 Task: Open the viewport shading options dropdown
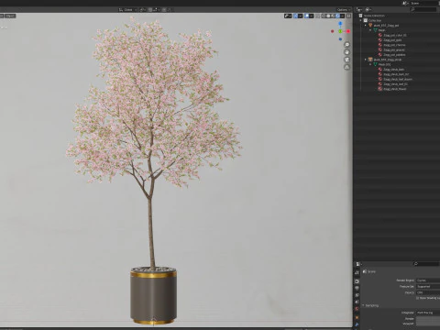342,16
